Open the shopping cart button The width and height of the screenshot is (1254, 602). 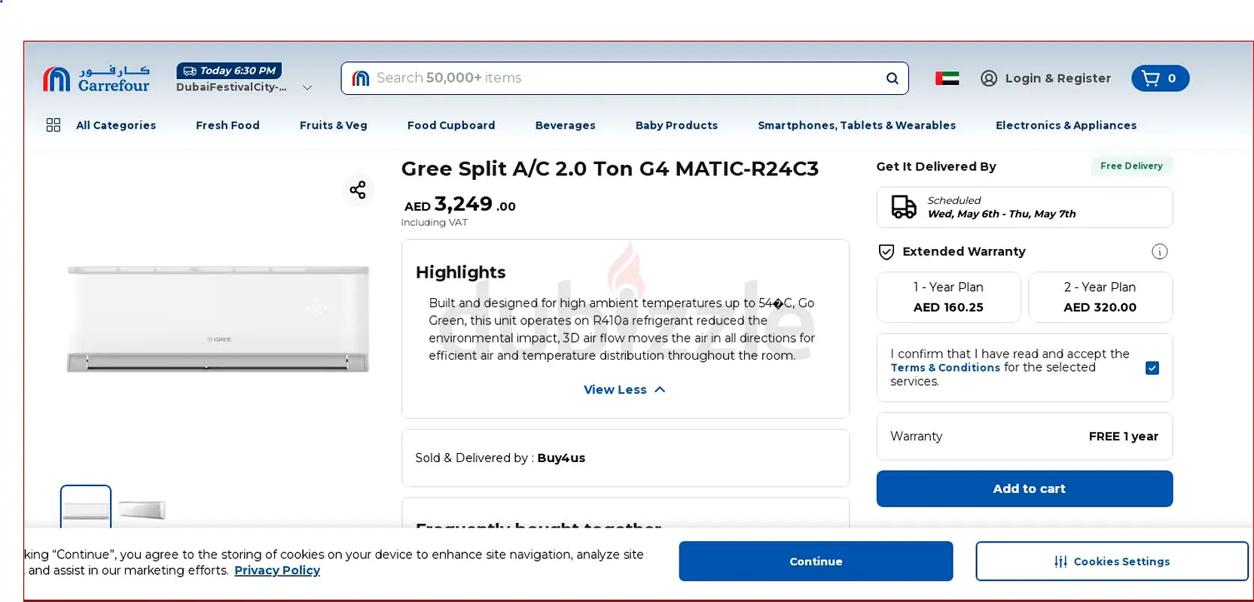[x=1160, y=78]
